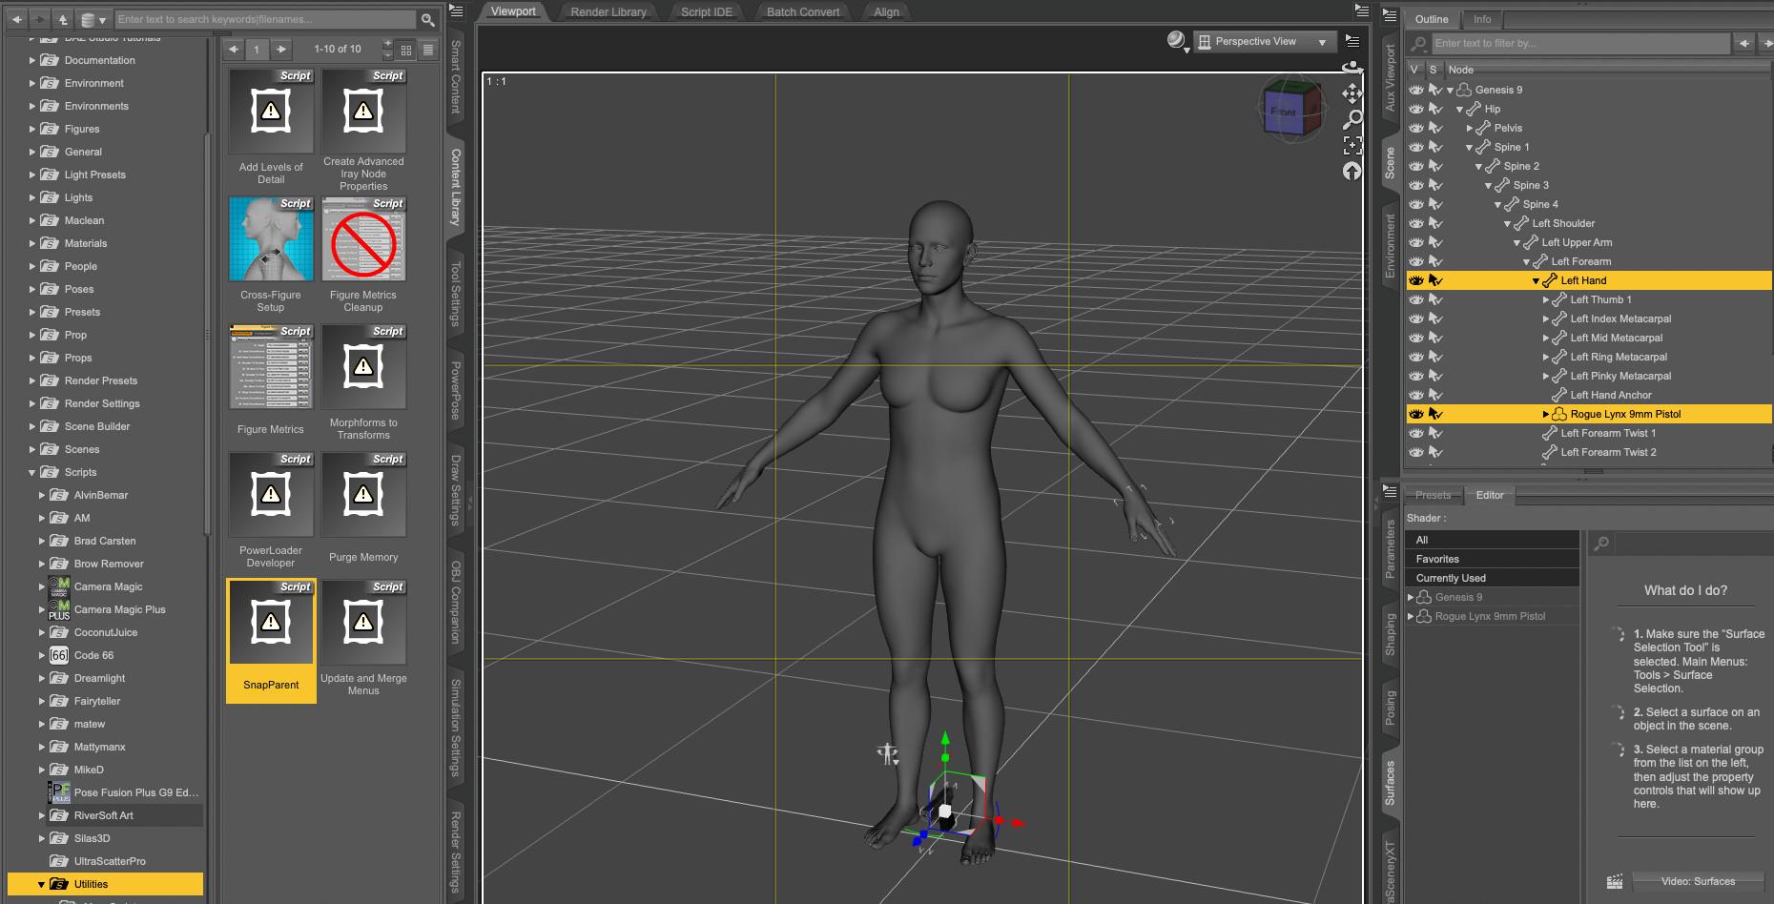Image resolution: width=1774 pixels, height=904 pixels.
Task: Toggle selectable arrow for Spine 4
Action: tap(1435, 204)
